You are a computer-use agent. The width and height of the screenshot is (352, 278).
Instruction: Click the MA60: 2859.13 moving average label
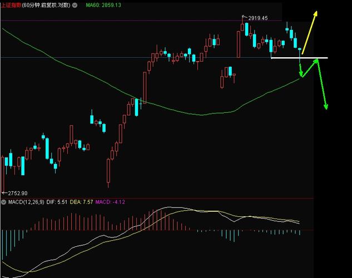tap(103, 5)
